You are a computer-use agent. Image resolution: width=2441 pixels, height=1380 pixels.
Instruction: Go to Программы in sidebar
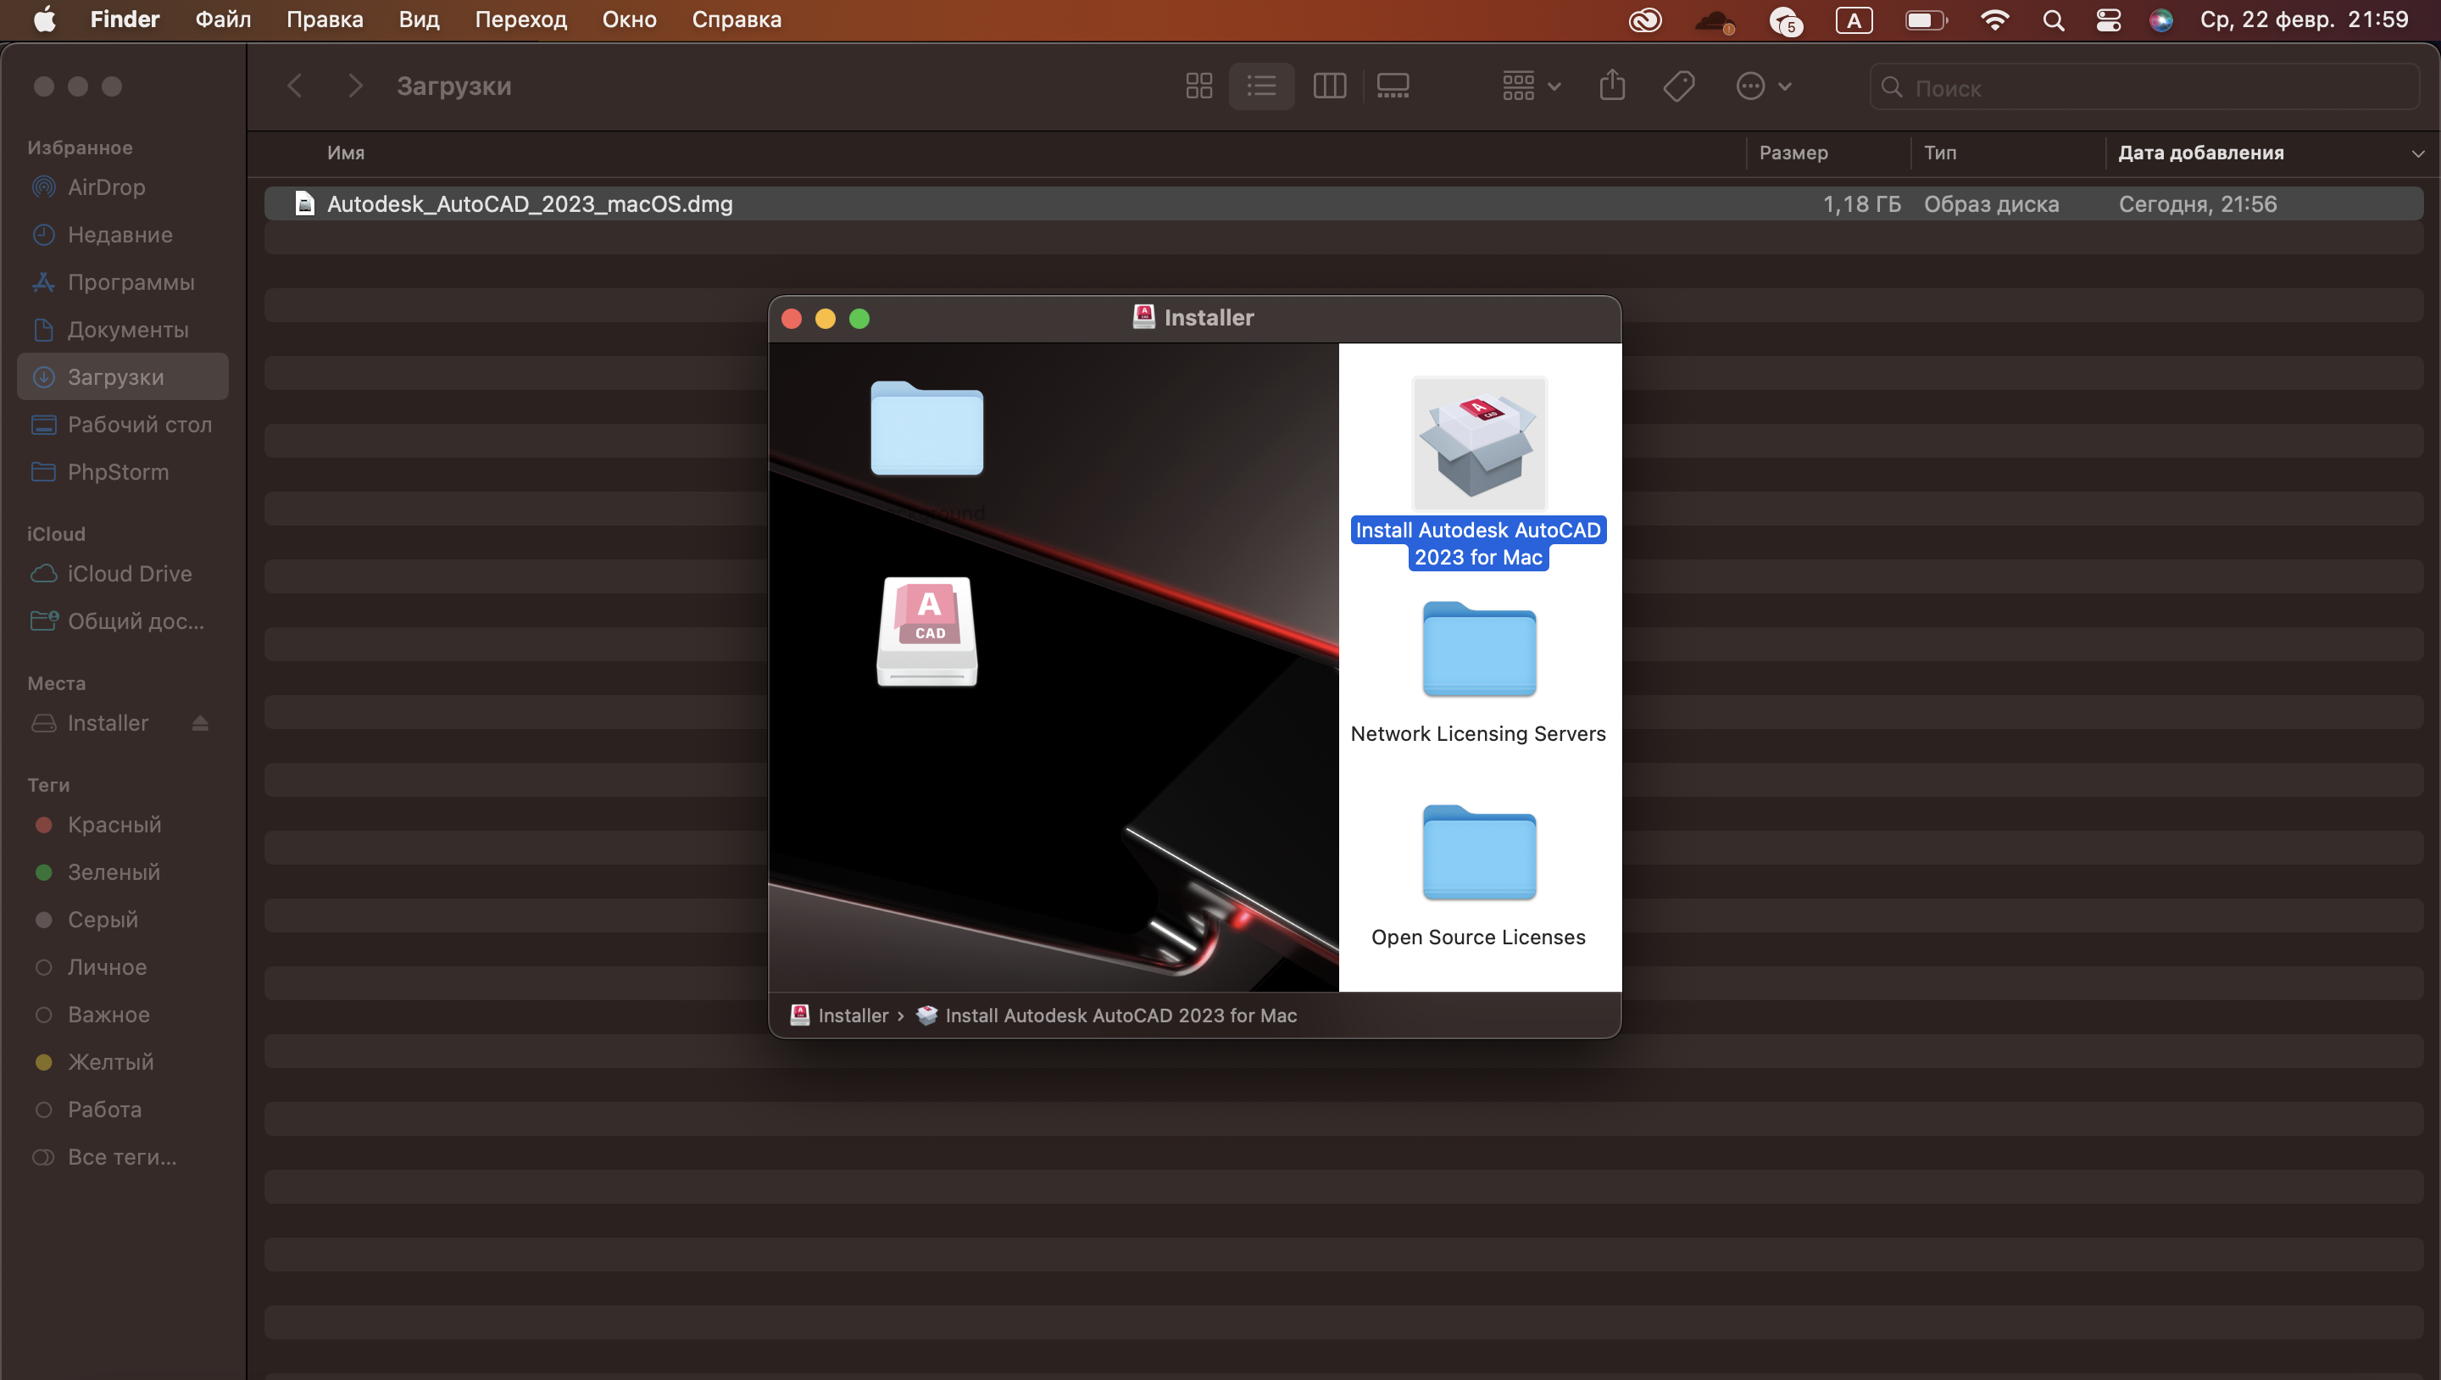131,282
